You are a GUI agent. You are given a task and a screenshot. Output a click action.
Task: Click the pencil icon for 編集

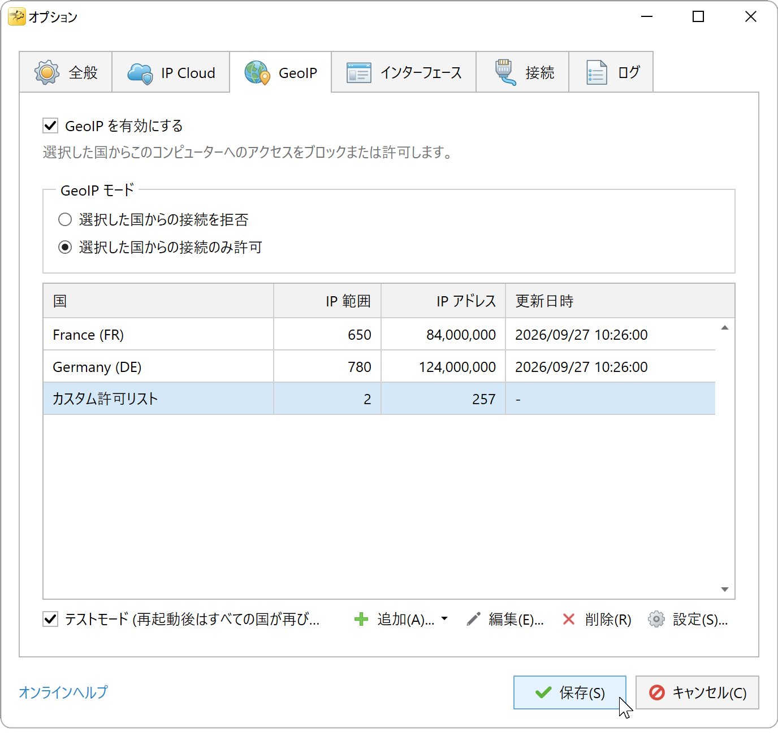[473, 620]
